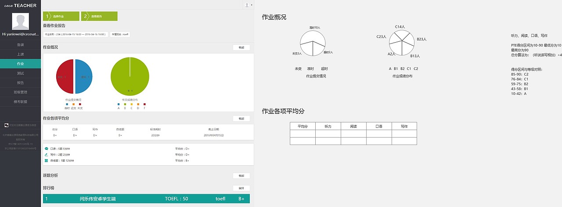This screenshot has width=562, height=207.
Task: Click the blue 准时 legend swatch
Action: tap(67, 104)
